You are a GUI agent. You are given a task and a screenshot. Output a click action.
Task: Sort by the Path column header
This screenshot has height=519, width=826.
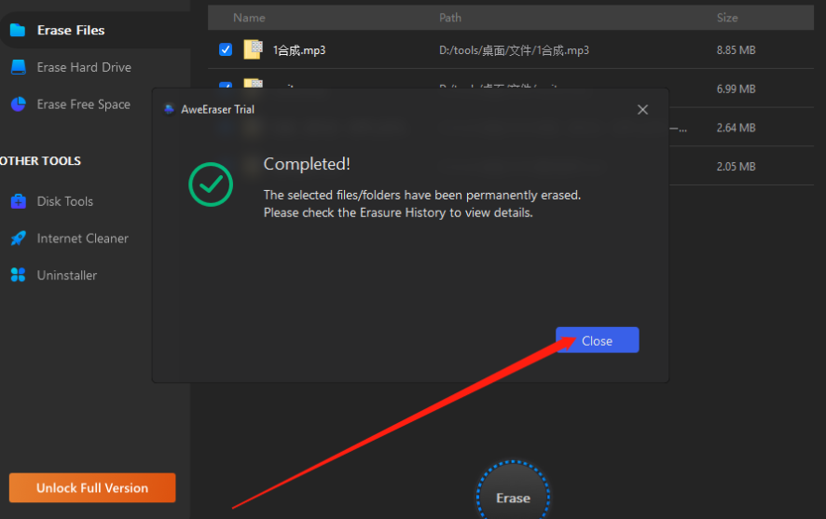click(x=450, y=18)
